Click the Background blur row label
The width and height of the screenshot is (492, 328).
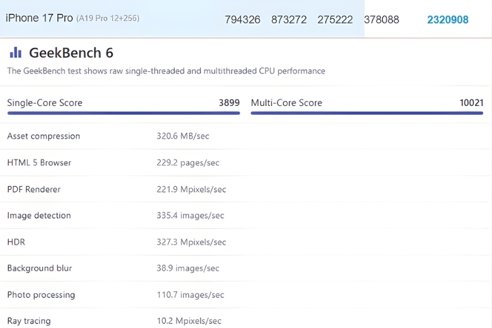pos(40,268)
